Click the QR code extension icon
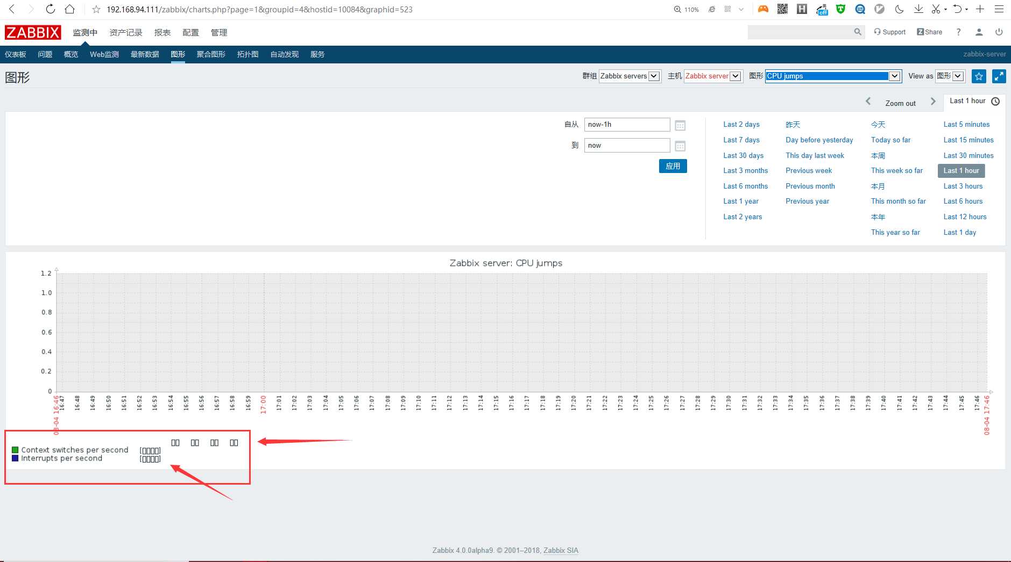This screenshot has height=562, width=1011. tap(782, 9)
